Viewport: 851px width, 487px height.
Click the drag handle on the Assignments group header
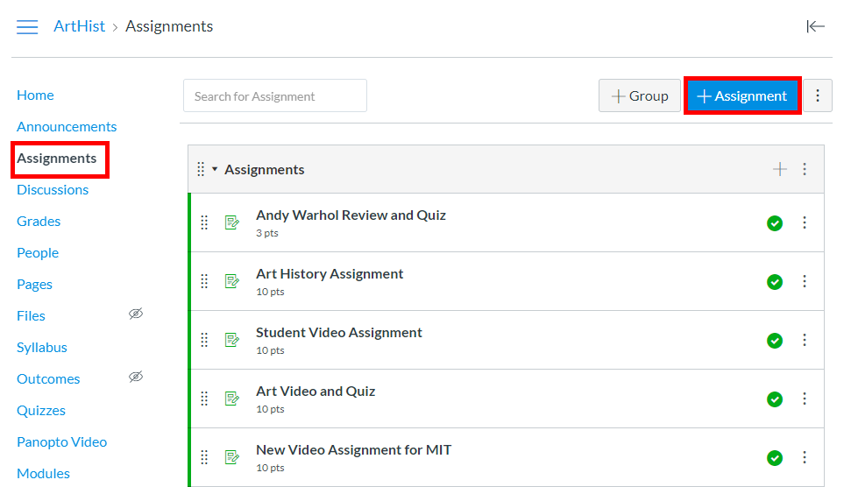point(201,169)
